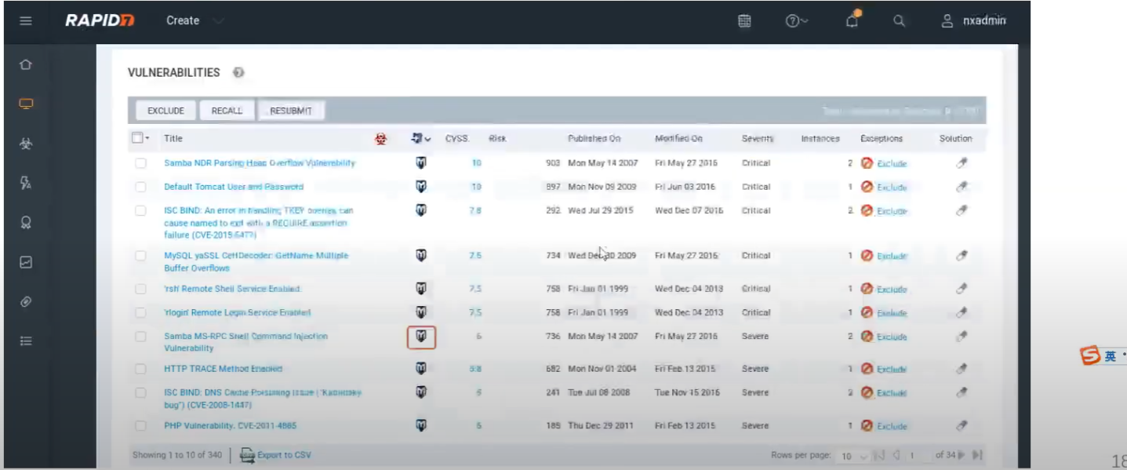Click exploit icon in Samba NDR row
The image size is (1127, 470).
[421, 163]
